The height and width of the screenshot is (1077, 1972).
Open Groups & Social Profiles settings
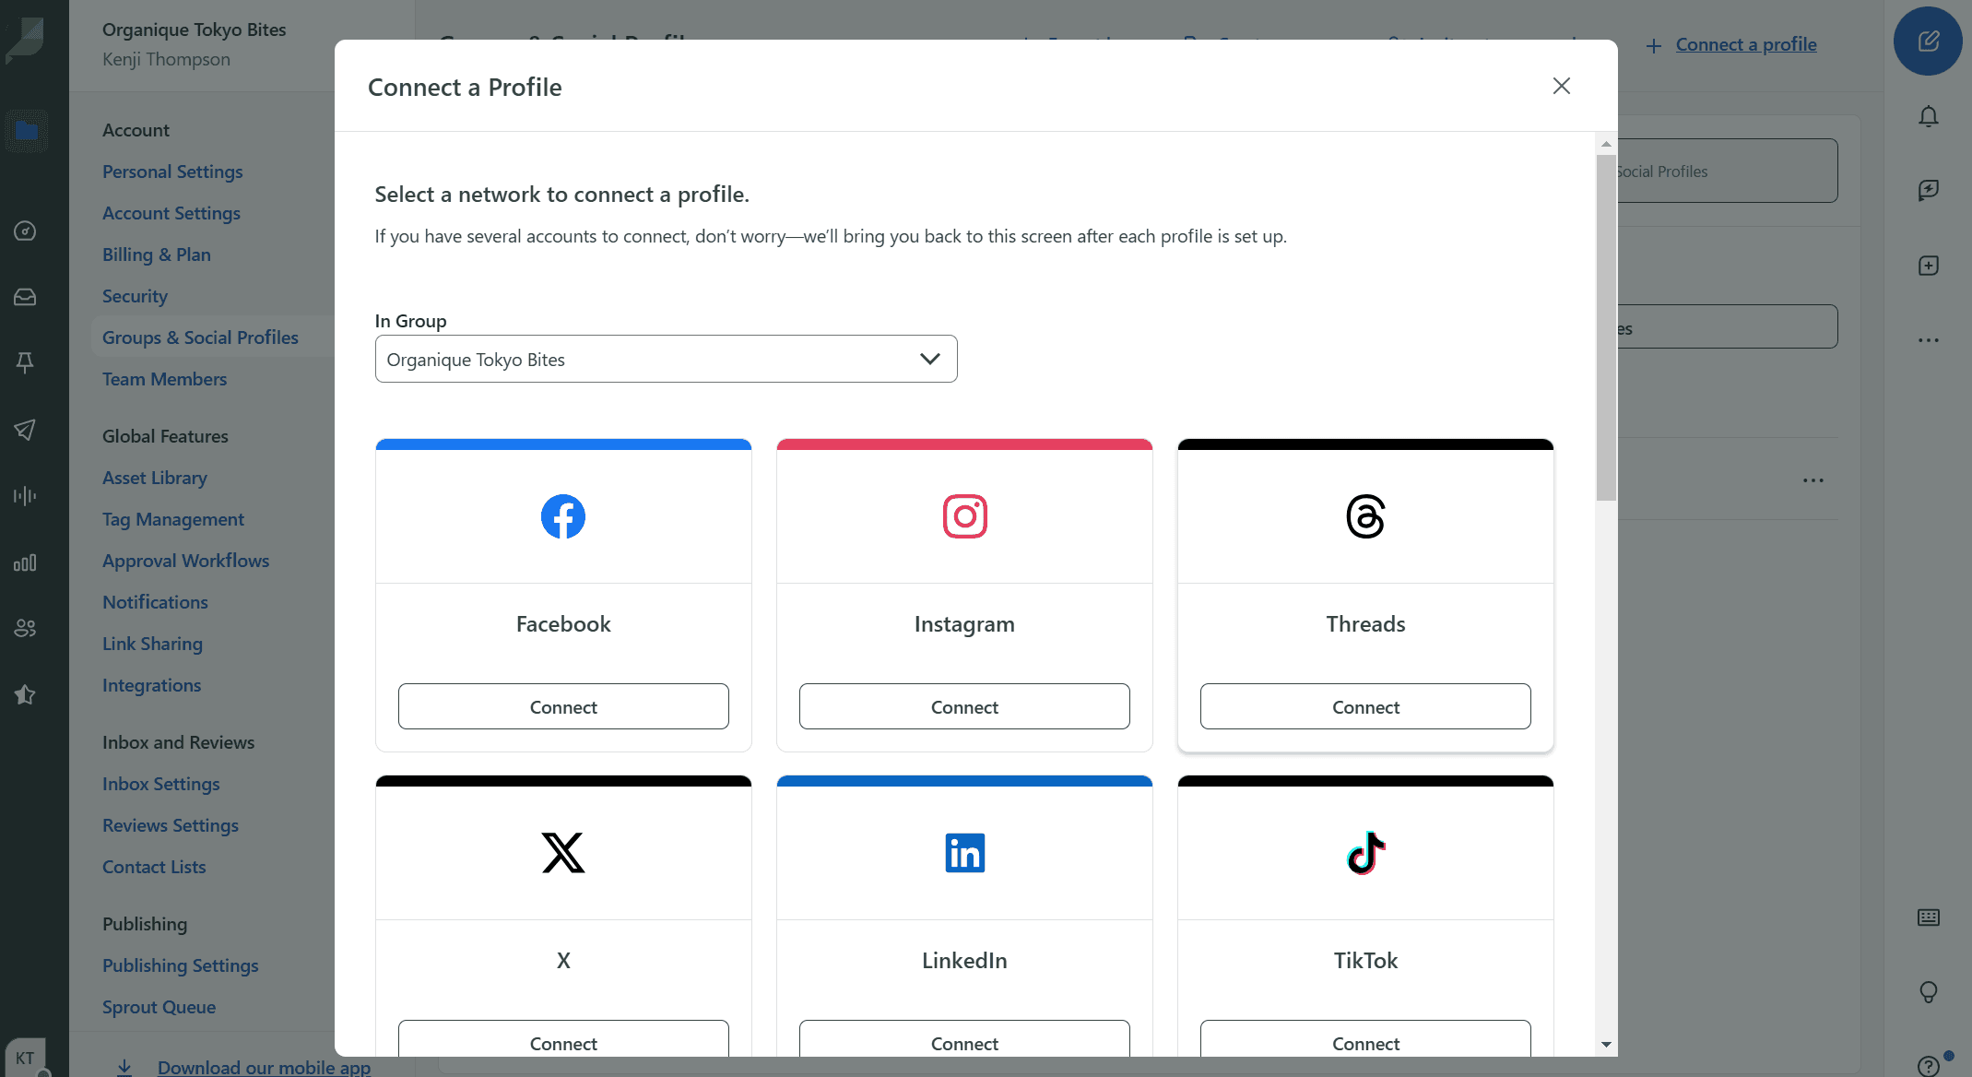pos(200,337)
